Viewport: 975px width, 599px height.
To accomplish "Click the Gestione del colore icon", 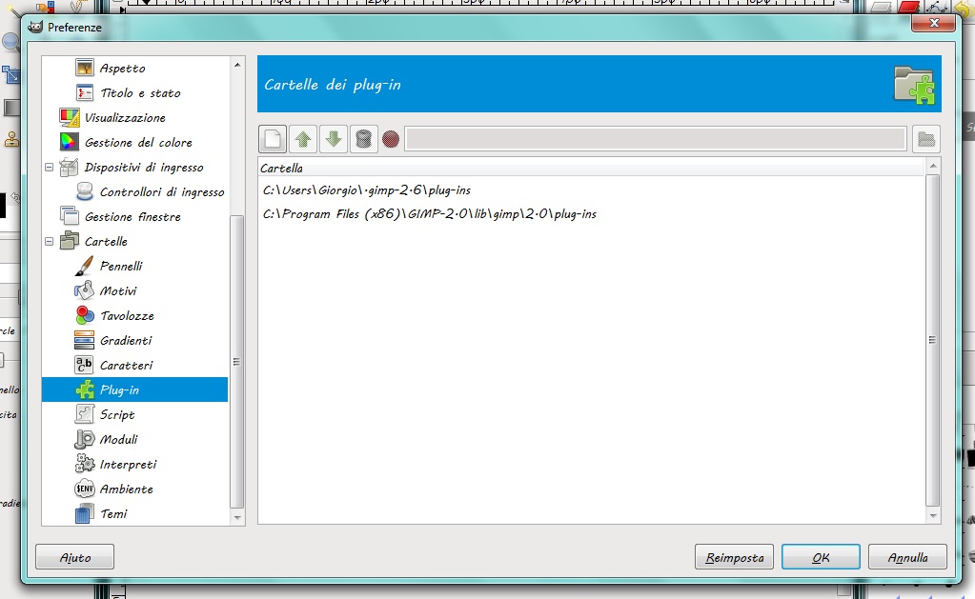I will point(69,142).
